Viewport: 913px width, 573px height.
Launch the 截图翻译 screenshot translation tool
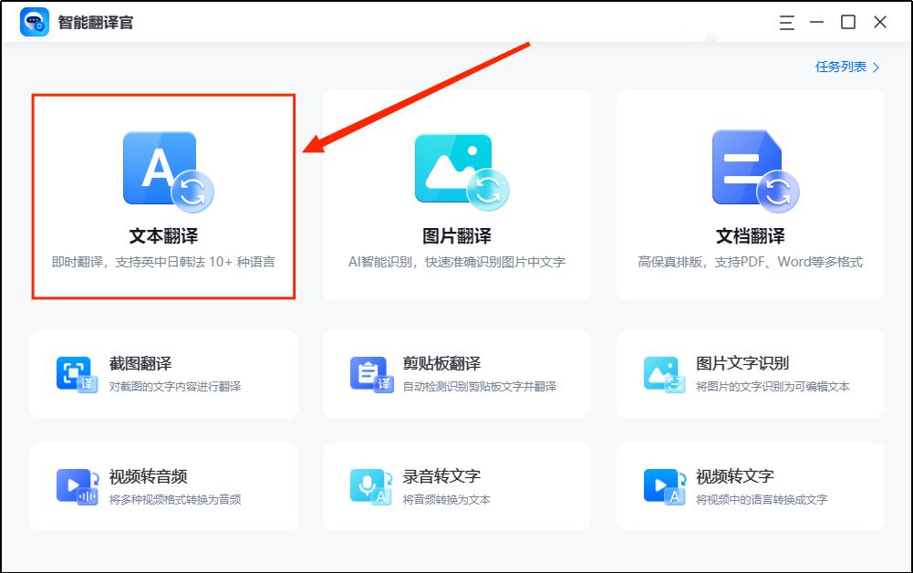pos(164,377)
